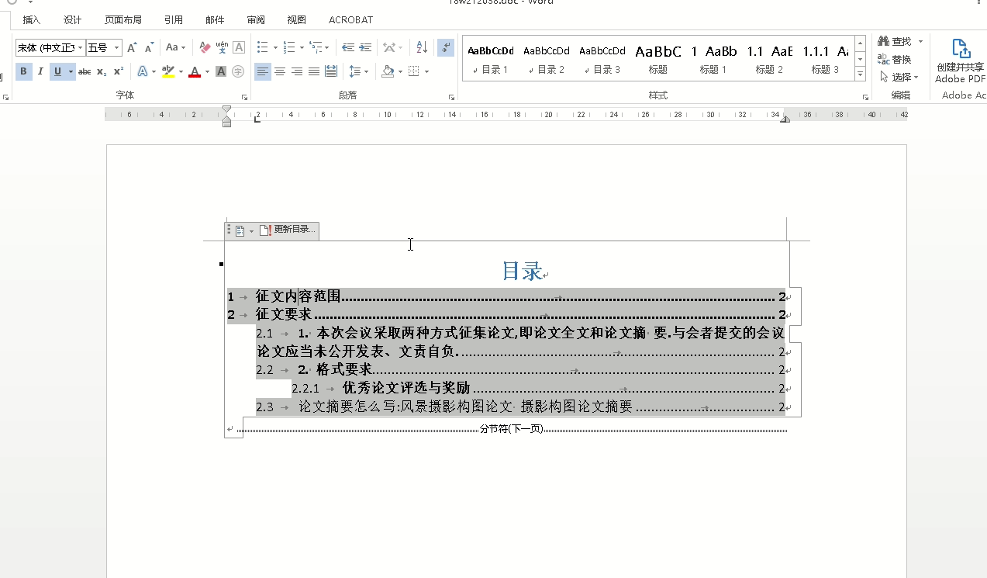Toggle underline formatting button
The height and width of the screenshot is (578, 987).
pos(57,71)
